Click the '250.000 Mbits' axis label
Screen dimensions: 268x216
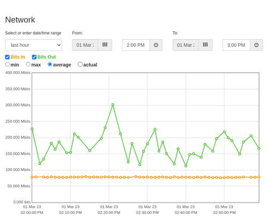18,121
